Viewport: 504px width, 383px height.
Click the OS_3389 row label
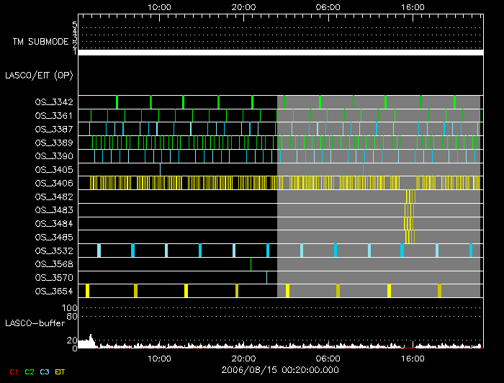click(x=54, y=143)
